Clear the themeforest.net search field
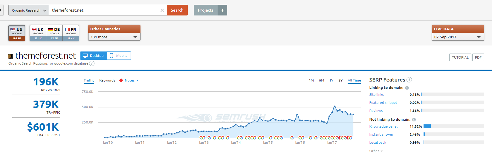 pyautogui.click(x=162, y=10)
